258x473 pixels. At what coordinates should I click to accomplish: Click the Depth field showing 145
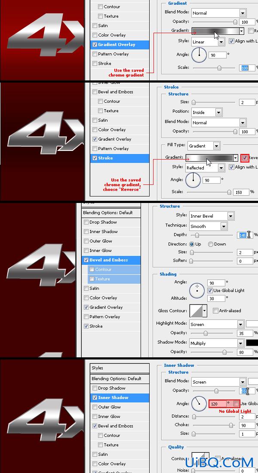245,235
